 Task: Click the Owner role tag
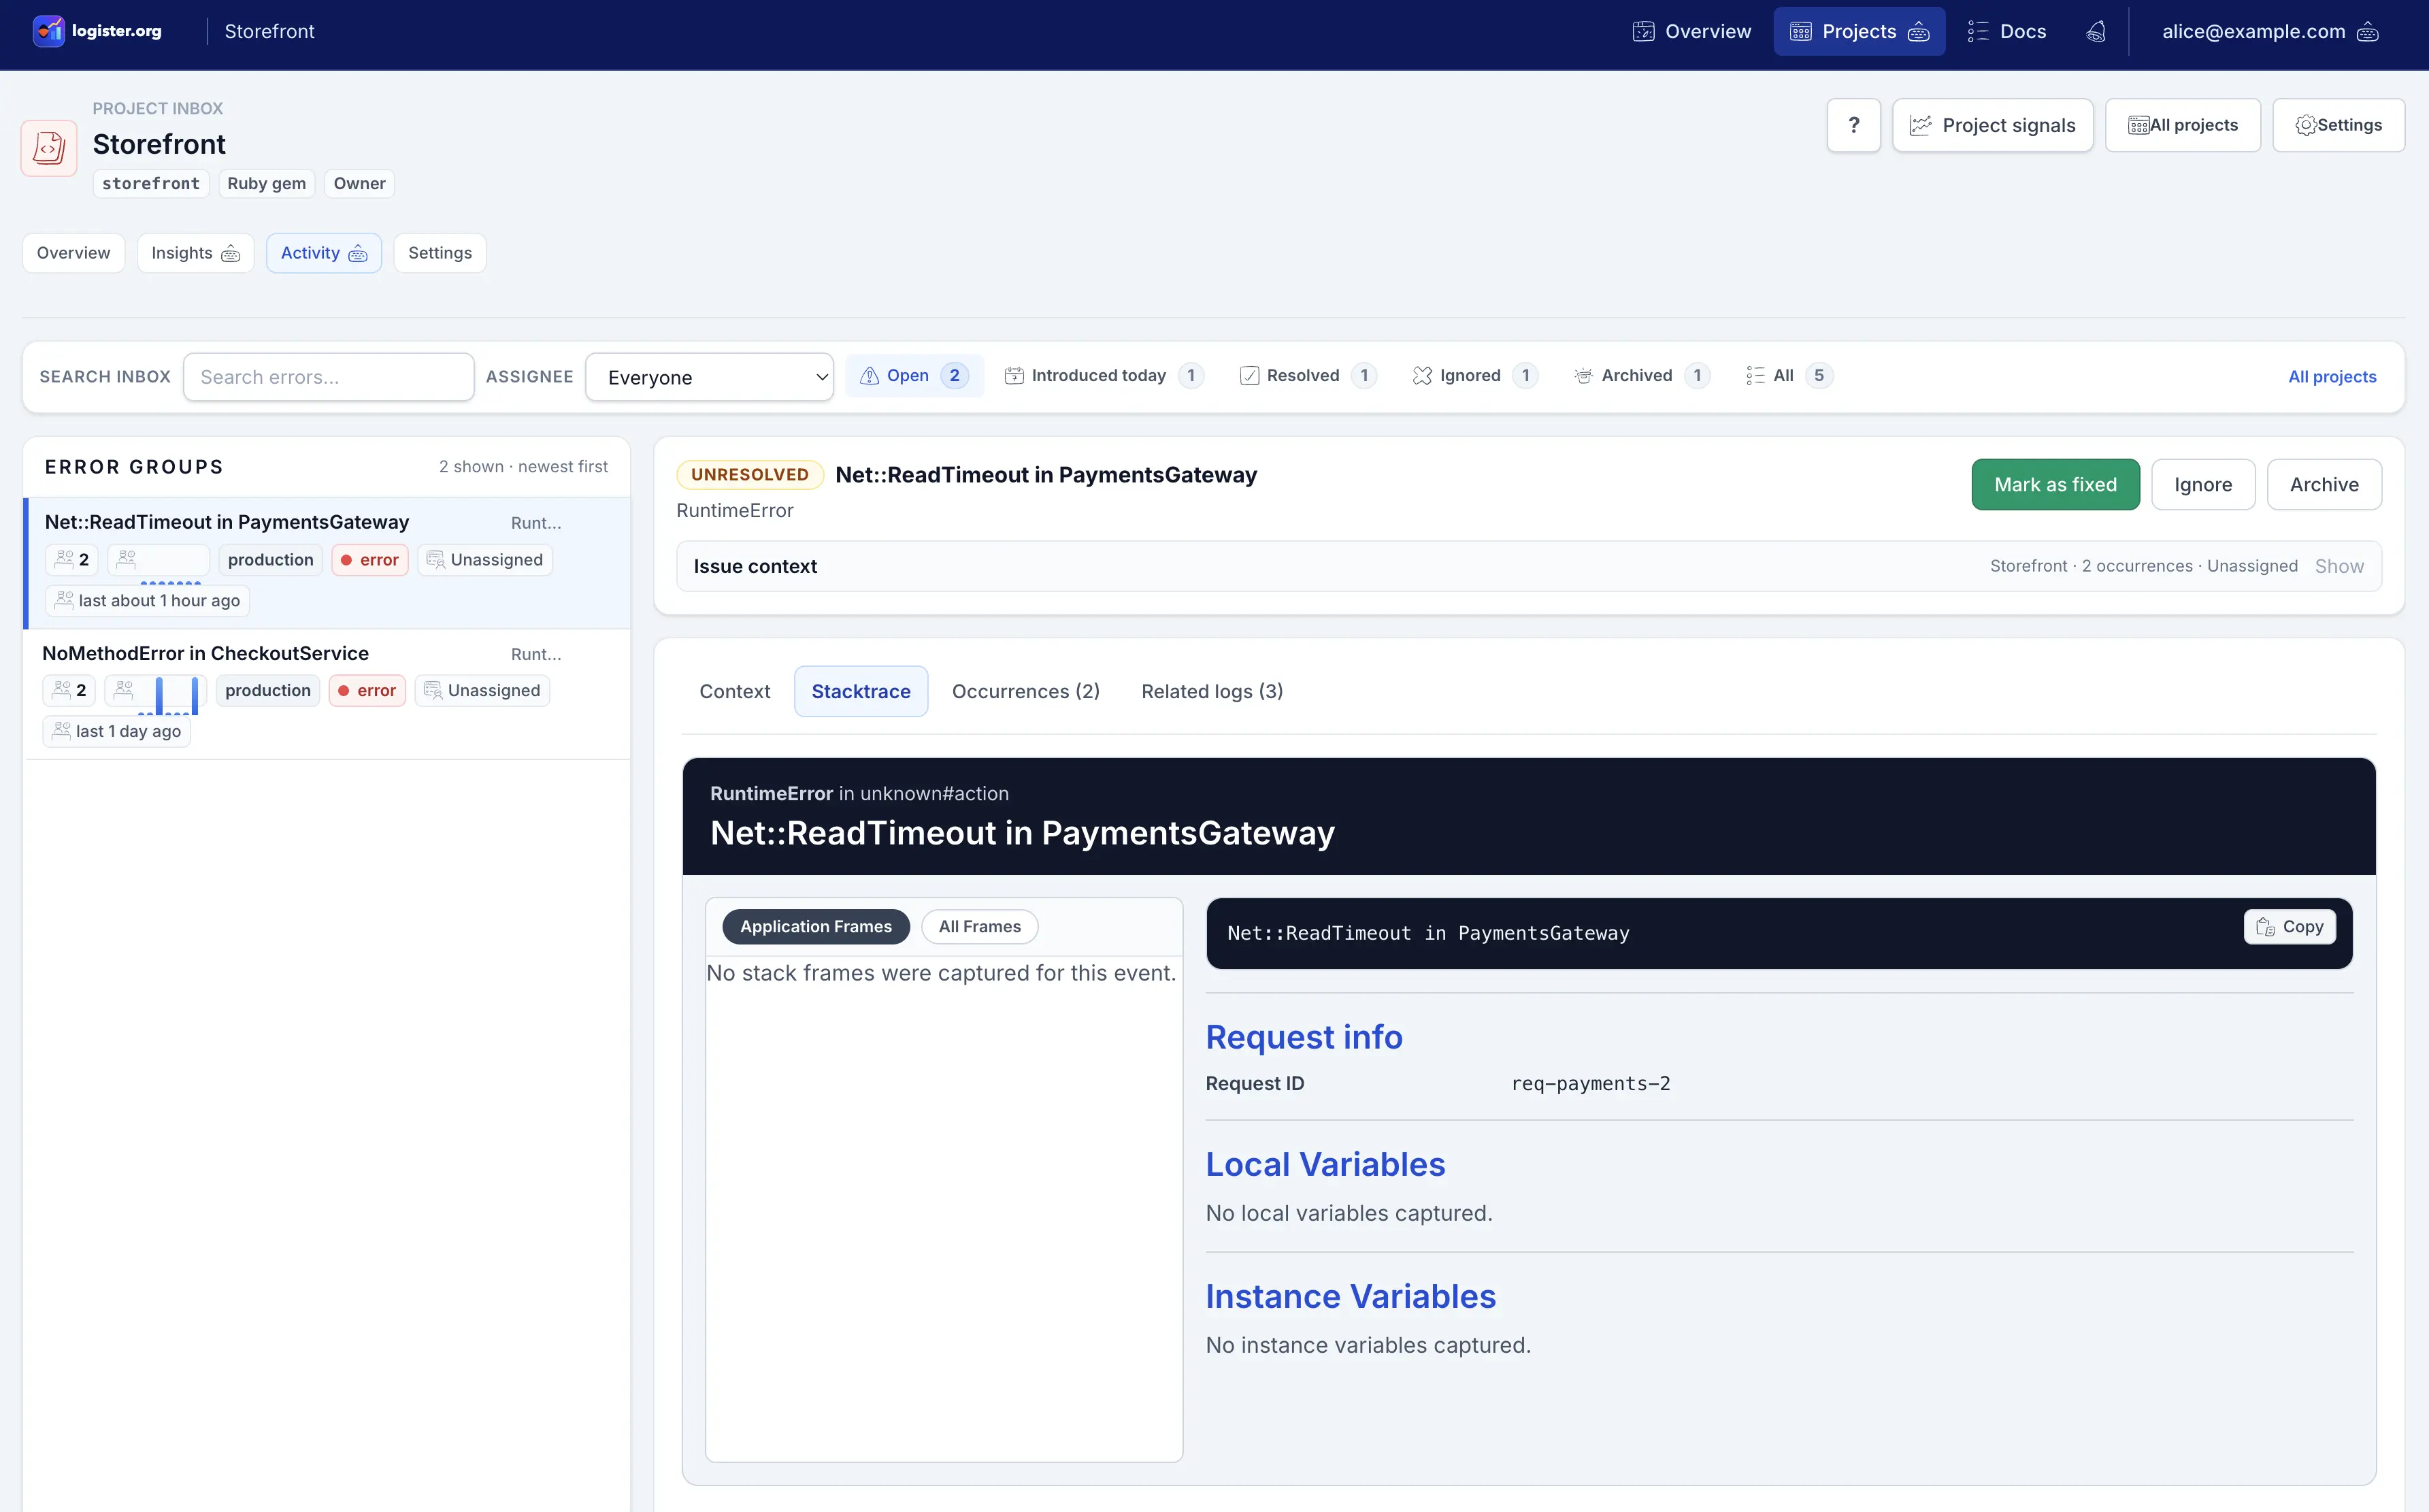[x=360, y=183]
